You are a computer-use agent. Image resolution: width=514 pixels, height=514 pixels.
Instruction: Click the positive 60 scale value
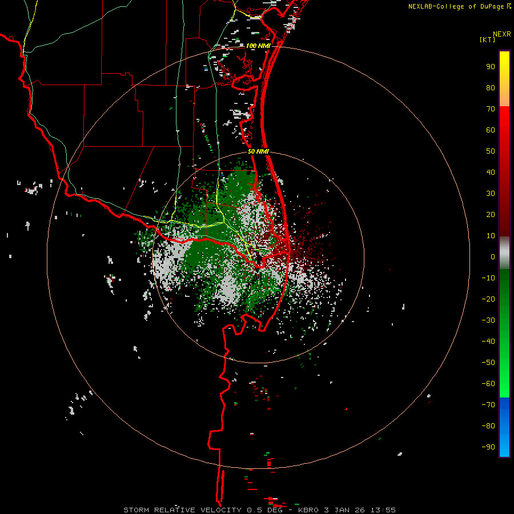coord(491,130)
